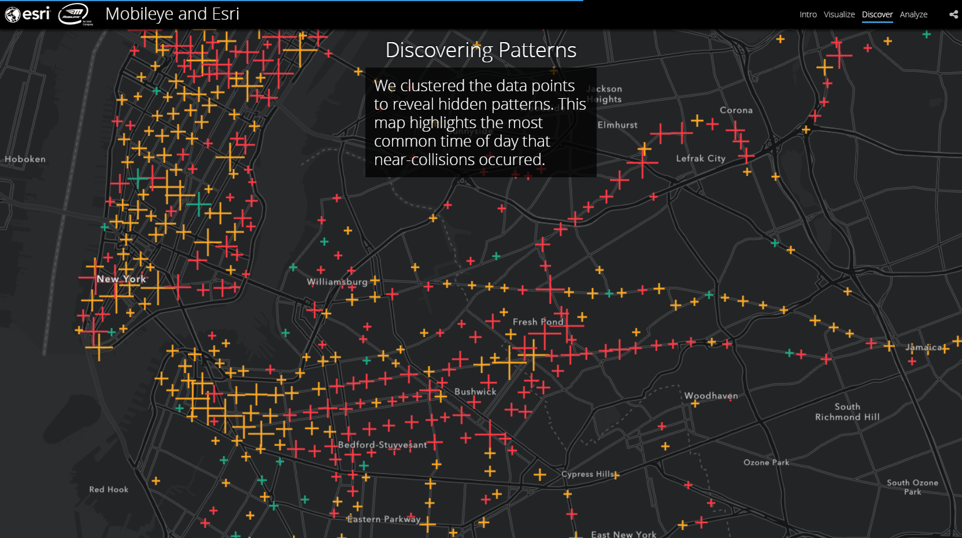962x538 pixels.
Task: Click the clustered data description text box
Action: point(480,122)
